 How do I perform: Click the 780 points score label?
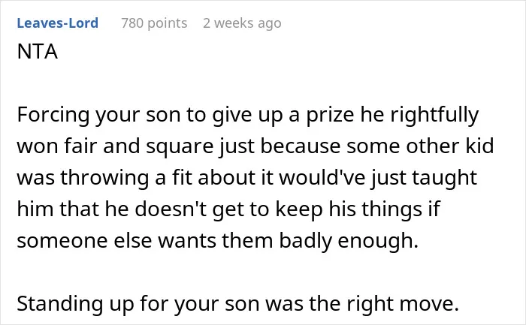pyautogui.click(x=154, y=23)
